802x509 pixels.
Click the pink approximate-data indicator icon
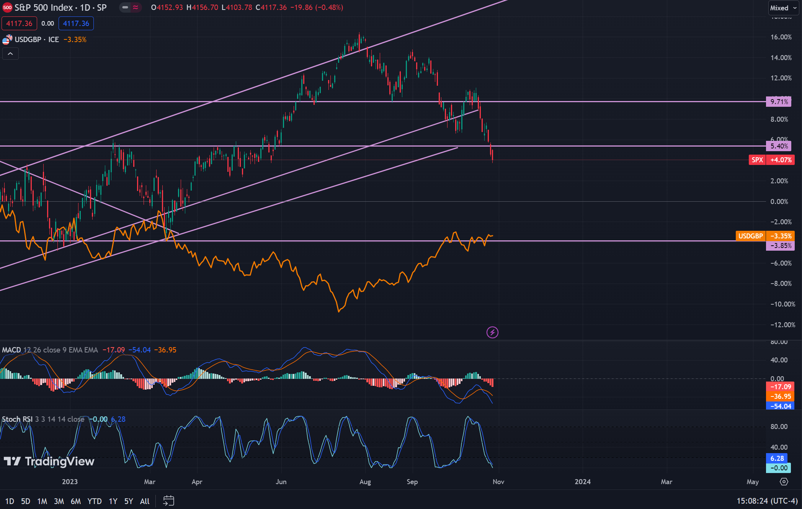136,8
